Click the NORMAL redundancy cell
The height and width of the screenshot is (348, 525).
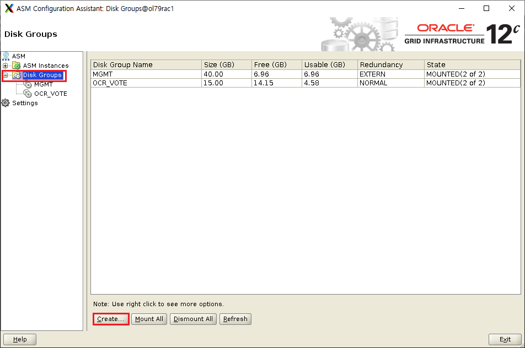tap(391, 83)
